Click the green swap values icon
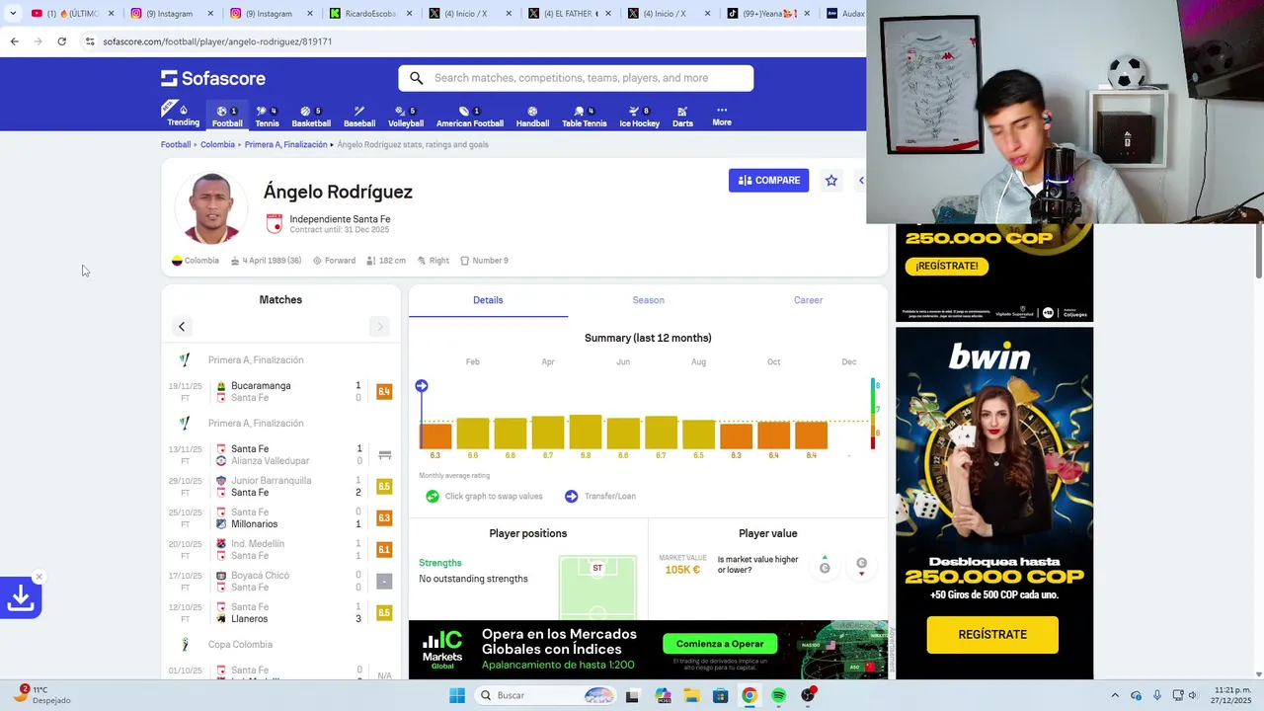The height and width of the screenshot is (711, 1264). pos(433,497)
